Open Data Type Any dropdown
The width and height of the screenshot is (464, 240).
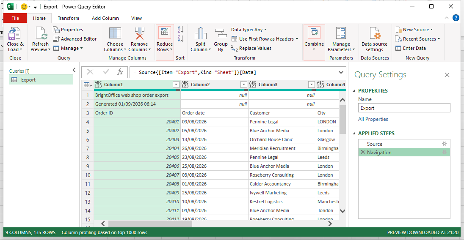coord(249,30)
